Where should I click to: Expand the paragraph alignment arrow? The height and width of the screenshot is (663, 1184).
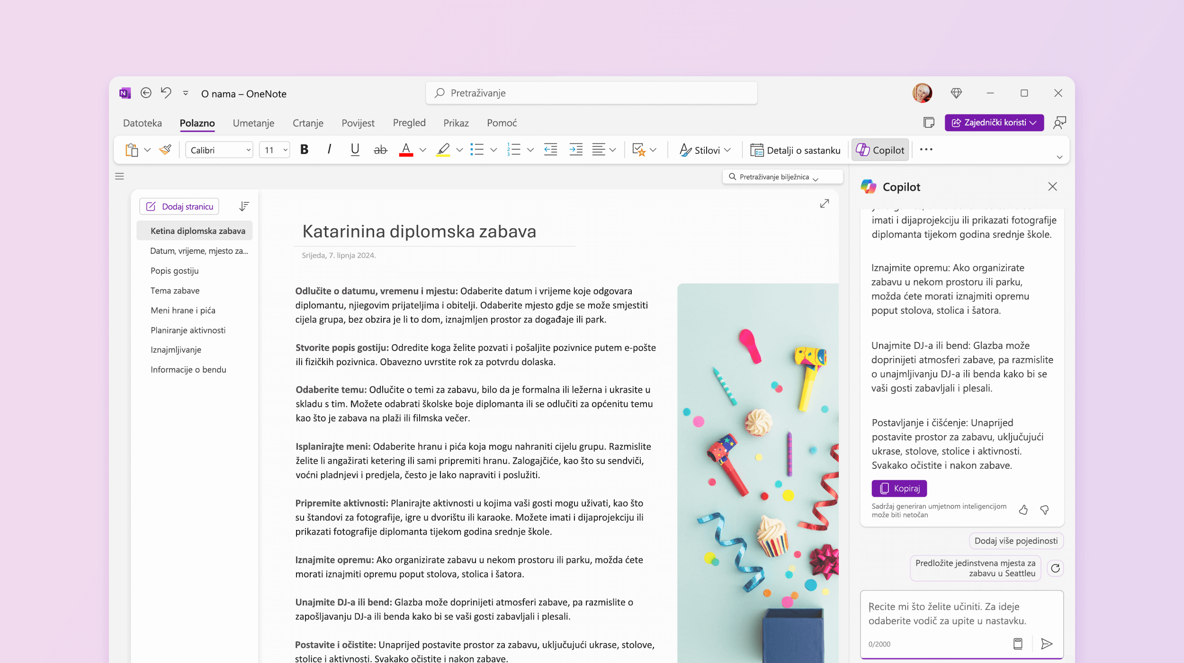612,150
